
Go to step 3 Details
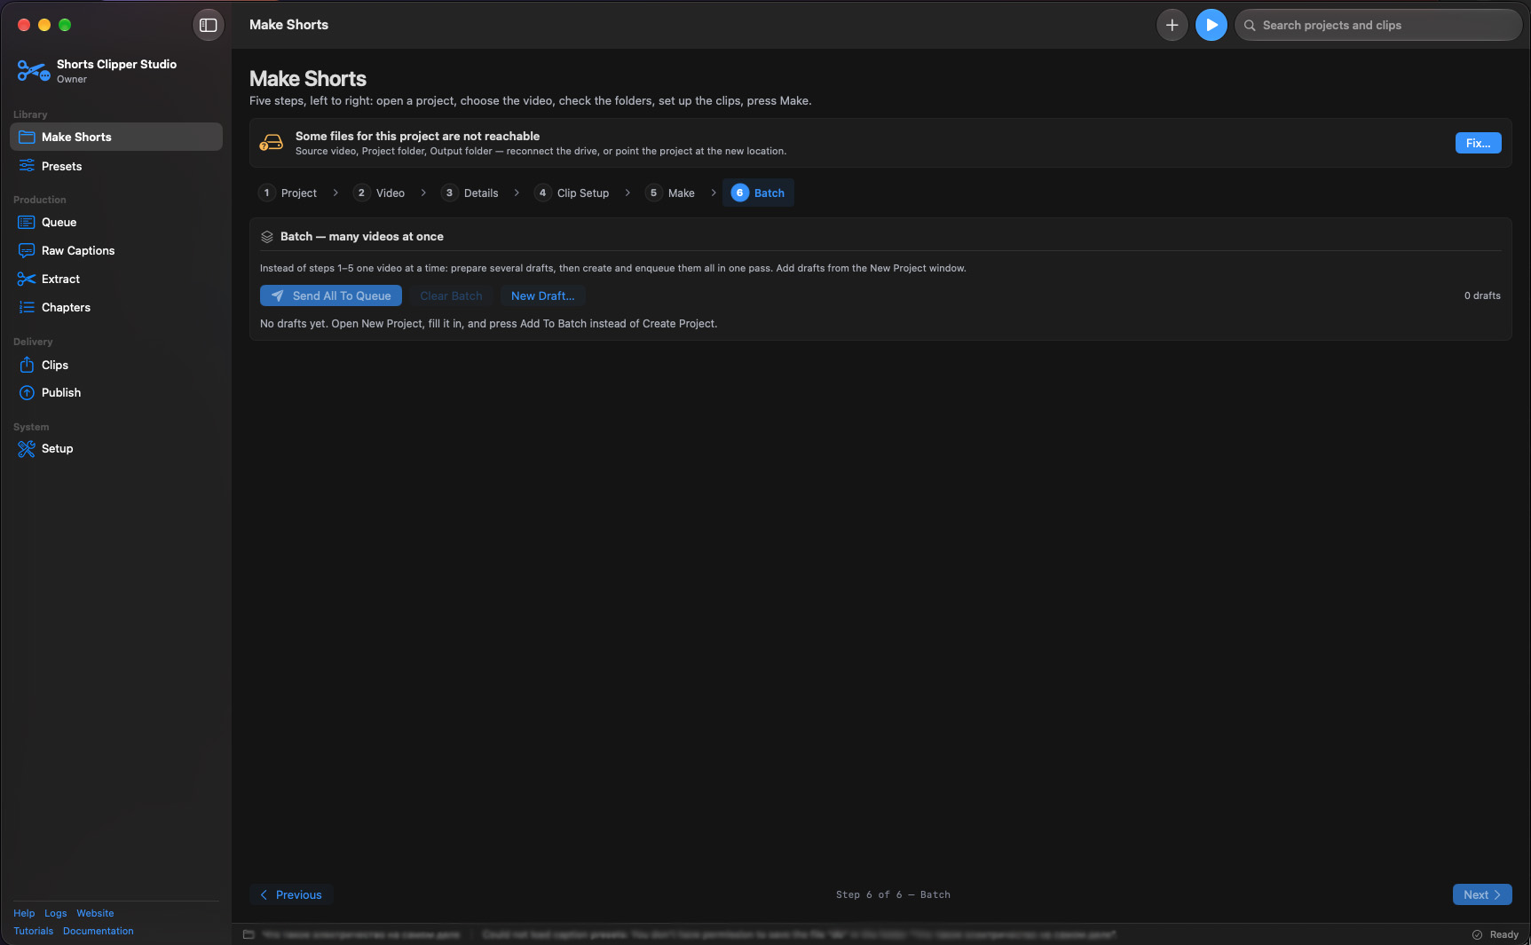pos(470,193)
